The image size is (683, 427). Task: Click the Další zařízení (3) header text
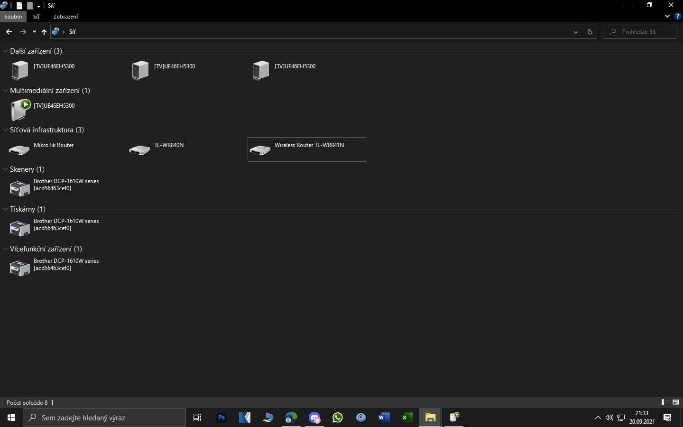coord(36,51)
